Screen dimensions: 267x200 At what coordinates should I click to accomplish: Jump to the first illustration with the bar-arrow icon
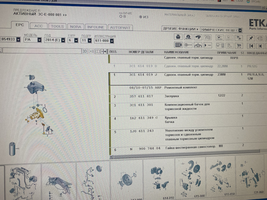click(251, 46)
